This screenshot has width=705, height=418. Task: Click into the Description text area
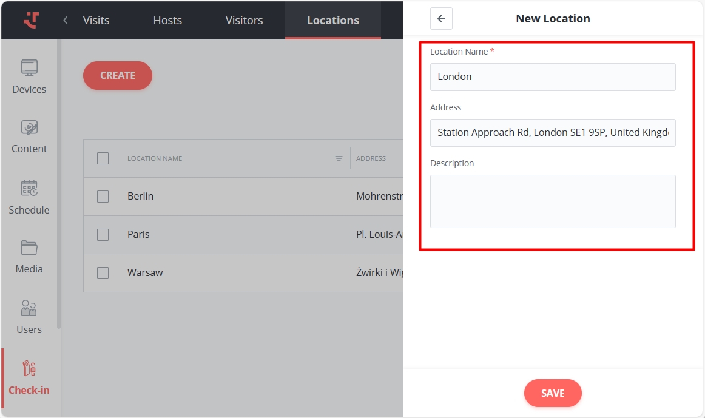point(552,201)
